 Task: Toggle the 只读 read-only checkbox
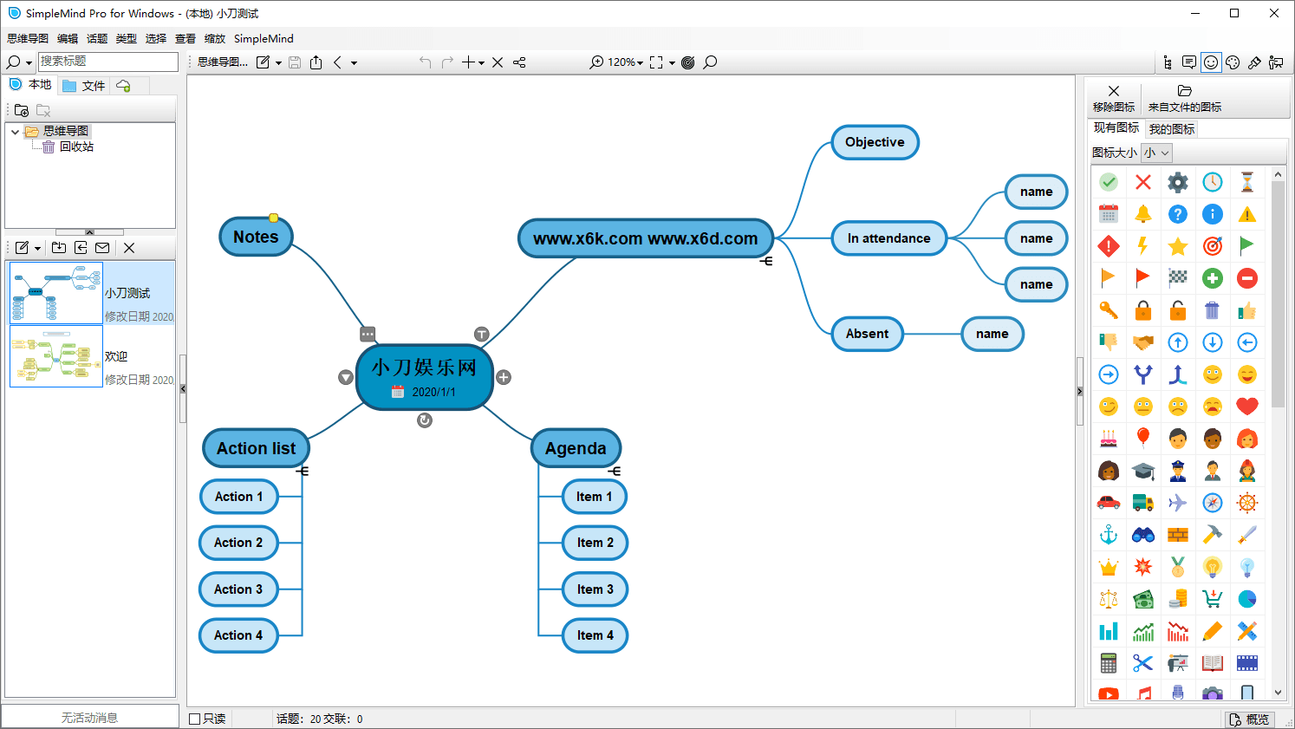195,719
